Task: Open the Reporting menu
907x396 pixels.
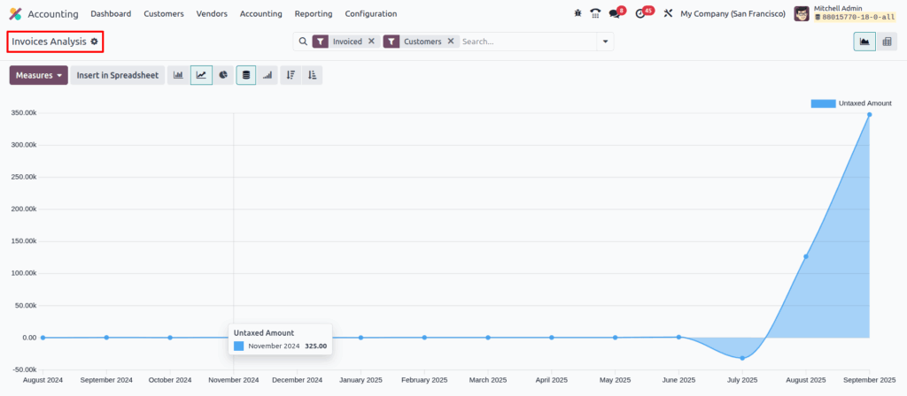Action: 314,13
